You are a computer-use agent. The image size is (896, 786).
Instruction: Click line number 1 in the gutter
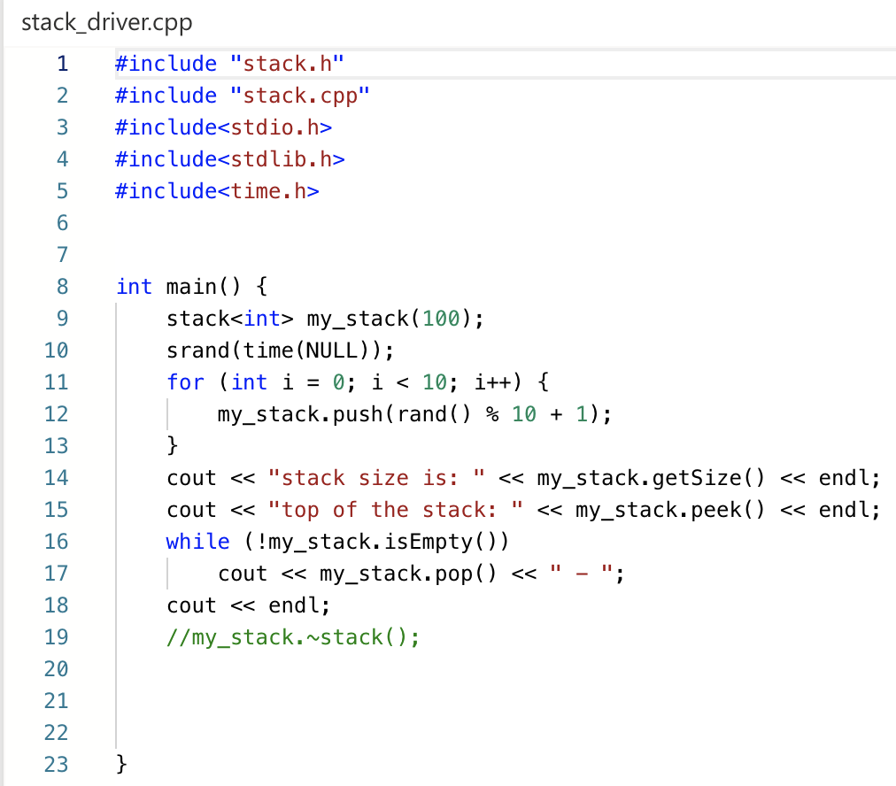[61, 64]
